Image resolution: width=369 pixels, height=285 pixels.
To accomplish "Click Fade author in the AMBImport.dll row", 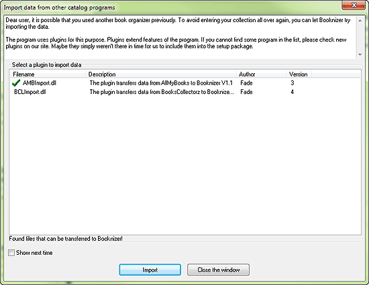I will click(x=246, y=83).
